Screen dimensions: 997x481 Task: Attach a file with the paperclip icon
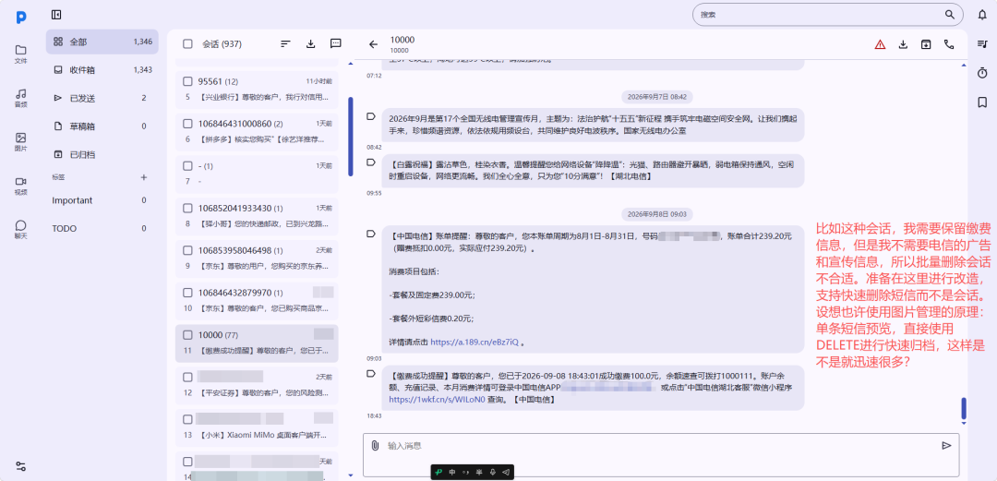tap(375, 445)
